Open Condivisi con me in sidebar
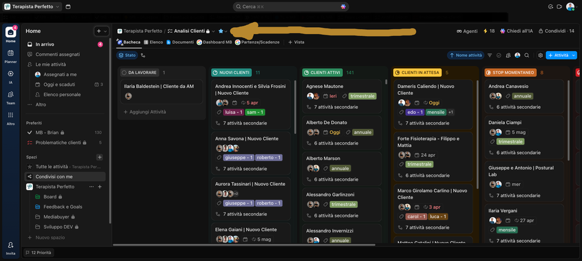The image size is (582, 261). click(65, 177)
